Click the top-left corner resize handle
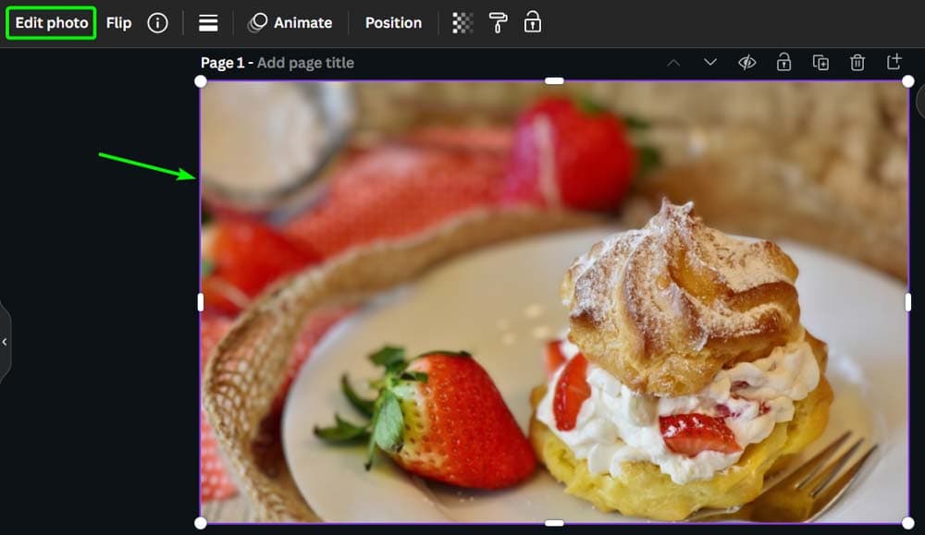This screenshot has width=925, height=535. (x=201, y=81)
